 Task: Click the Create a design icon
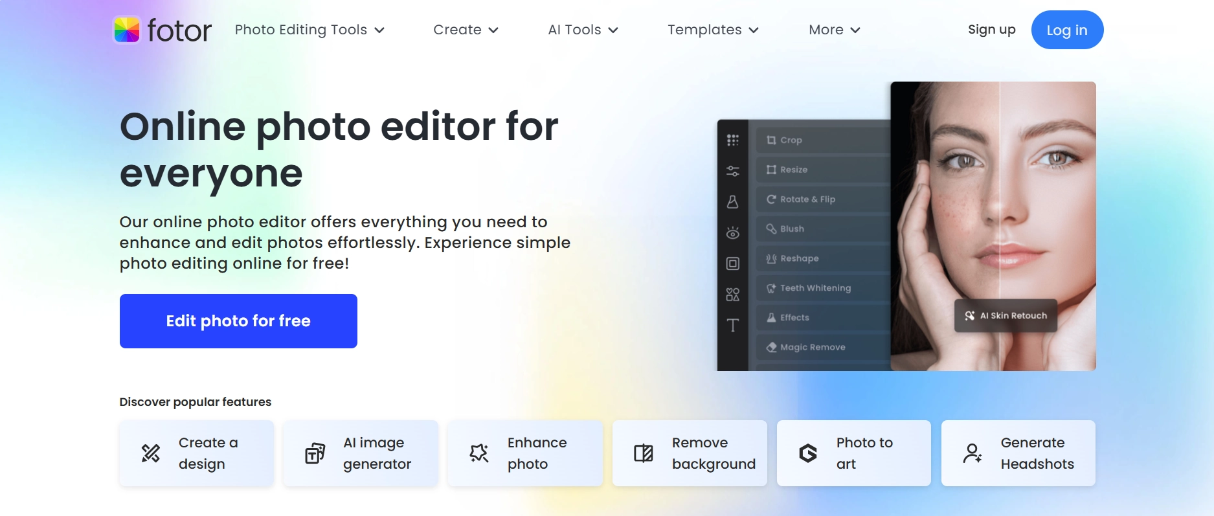[x=151, y=453]
